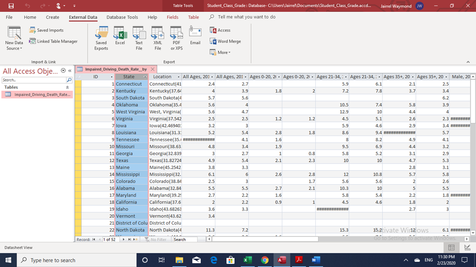Viewport: 476px width, 267px height.
Task: Open the Create ribbon tab
Action: tap(52, 17)
